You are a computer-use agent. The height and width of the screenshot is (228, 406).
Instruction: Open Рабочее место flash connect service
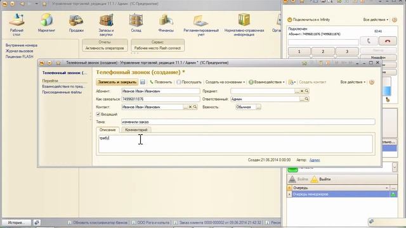[x=157, y=48]
